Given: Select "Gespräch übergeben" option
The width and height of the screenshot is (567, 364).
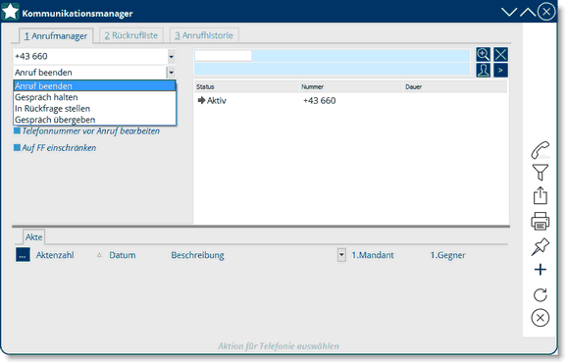Looking at the screenshot, I should tap(94, 120).
